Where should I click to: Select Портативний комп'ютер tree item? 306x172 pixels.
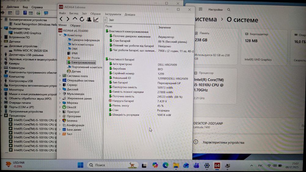tap(85, 67)
